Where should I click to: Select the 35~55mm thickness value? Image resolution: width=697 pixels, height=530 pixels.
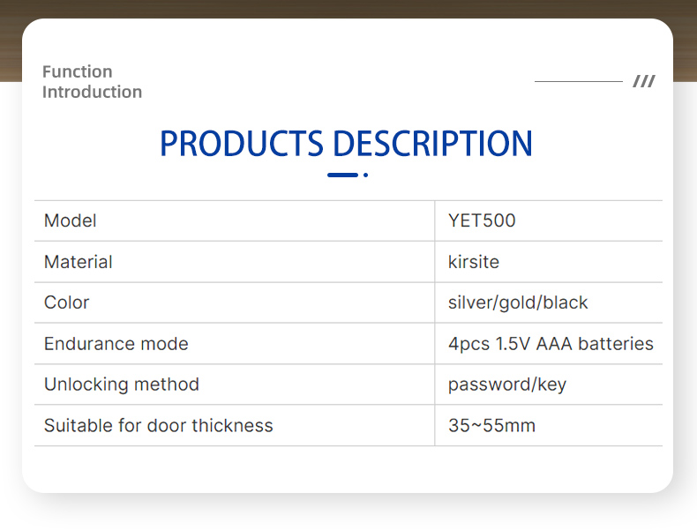491,426
